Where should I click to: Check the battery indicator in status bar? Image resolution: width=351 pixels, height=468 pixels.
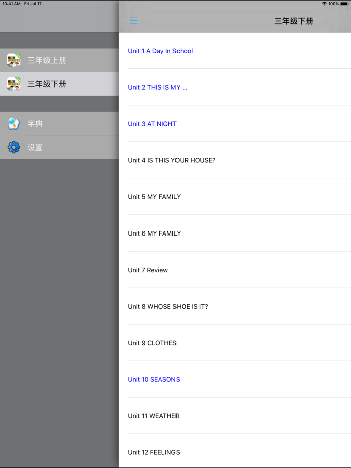tap(344, 4)
